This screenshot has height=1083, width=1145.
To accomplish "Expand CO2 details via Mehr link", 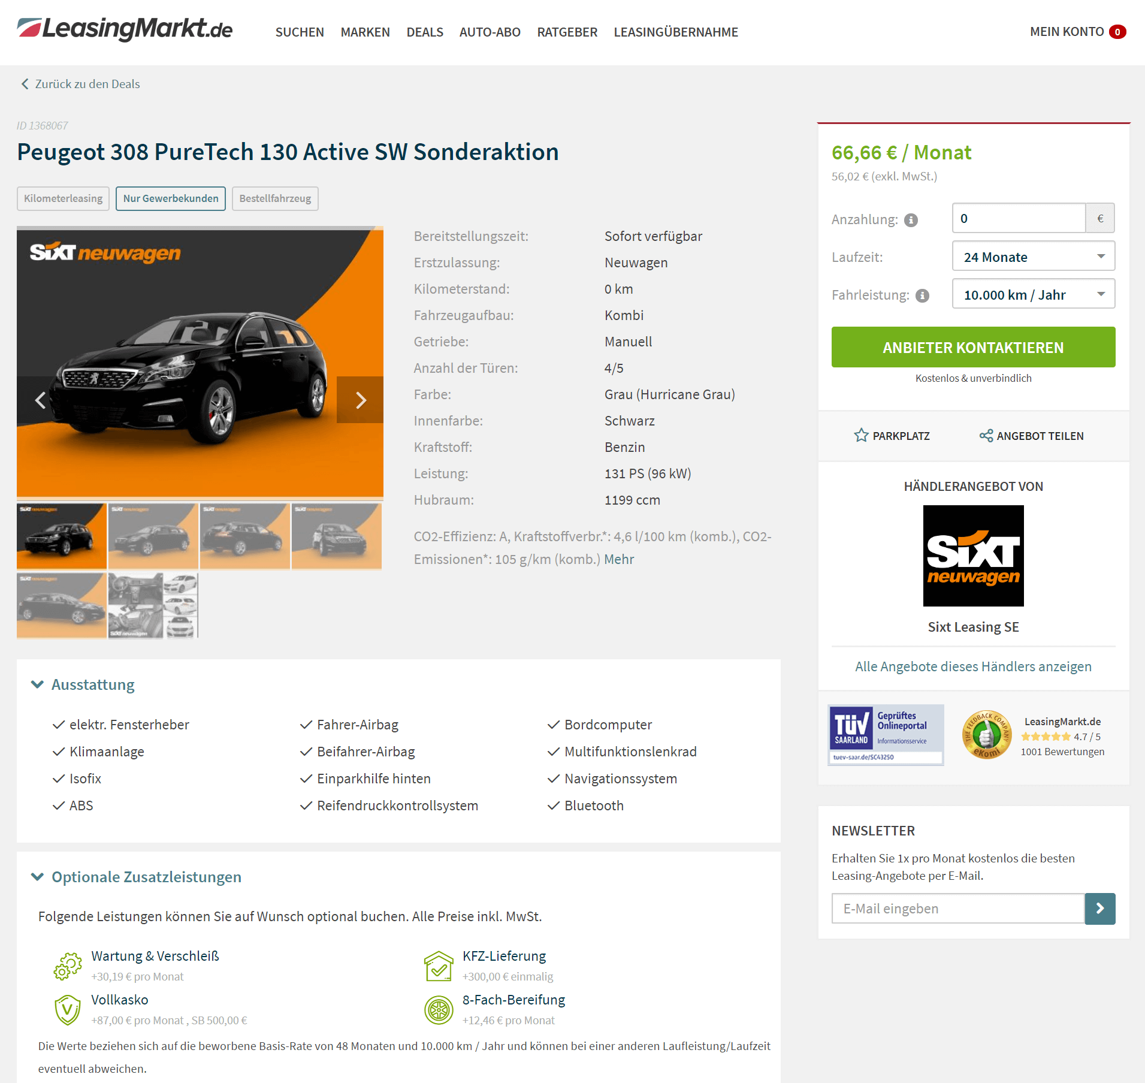I will click(619, 559).
